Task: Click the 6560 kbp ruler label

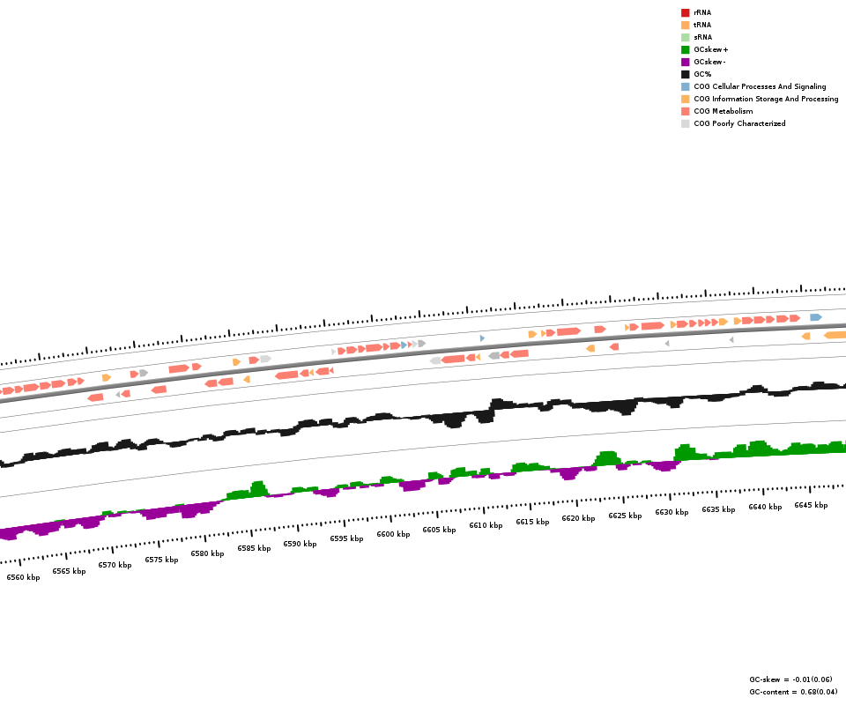Action: click(23, 577)
